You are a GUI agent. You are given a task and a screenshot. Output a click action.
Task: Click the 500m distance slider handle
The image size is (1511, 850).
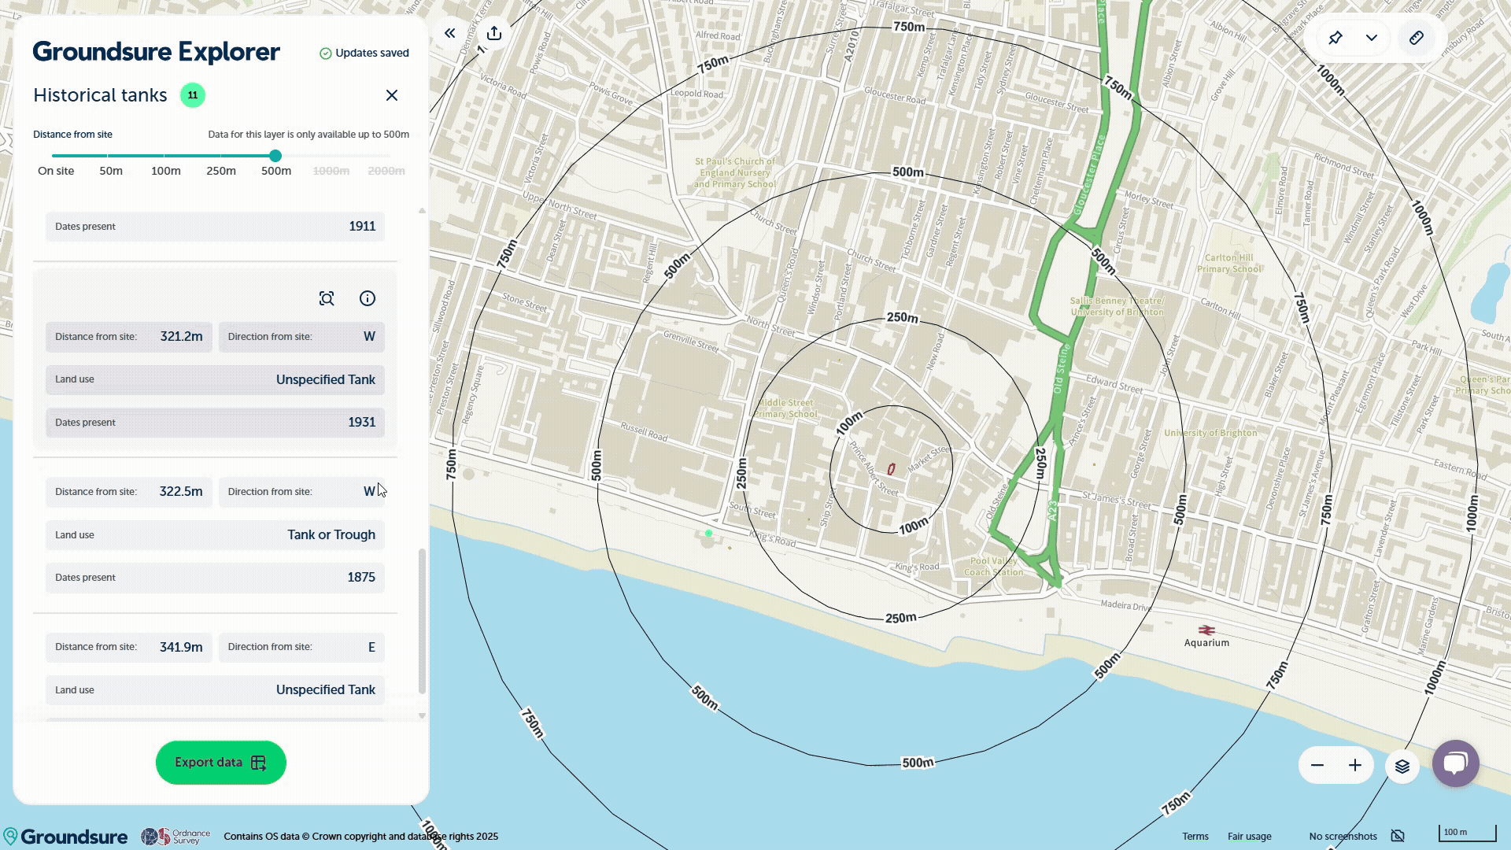pos(275,156)
